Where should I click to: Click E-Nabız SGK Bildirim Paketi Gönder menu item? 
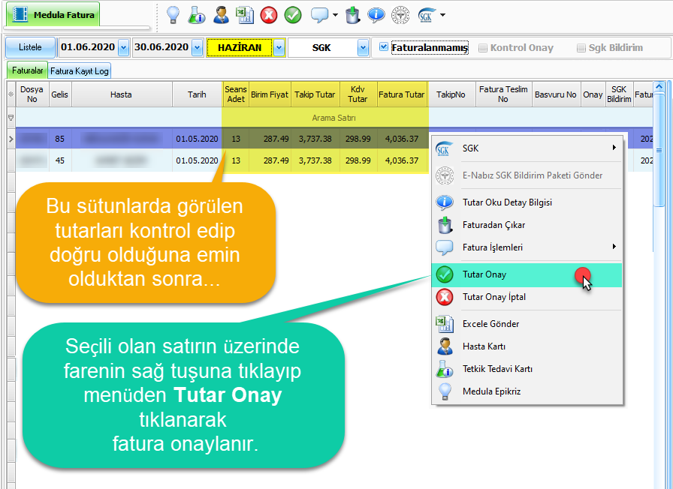point(527,175)
